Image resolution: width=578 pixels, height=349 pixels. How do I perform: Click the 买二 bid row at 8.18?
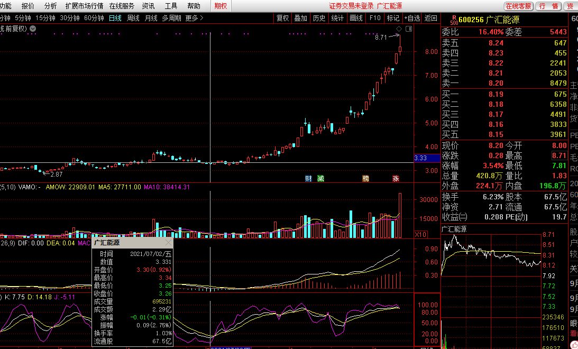[504, 104]
